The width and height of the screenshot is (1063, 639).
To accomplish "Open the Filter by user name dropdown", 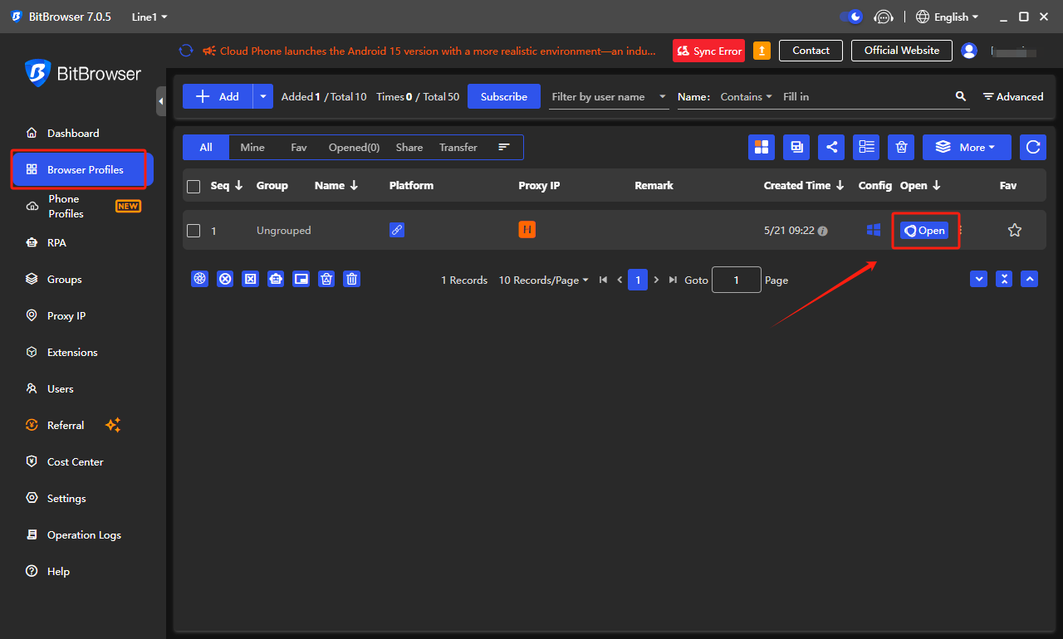I will click(610, 96).
